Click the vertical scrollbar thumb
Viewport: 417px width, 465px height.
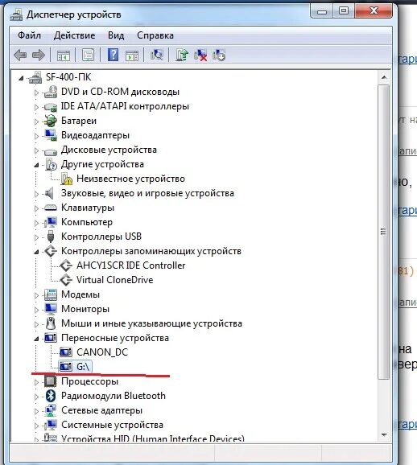click(x=384, y=232)
